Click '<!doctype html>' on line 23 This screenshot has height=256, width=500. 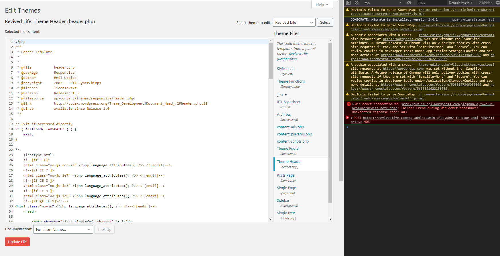pyautogui.click(x=39, y=155)
